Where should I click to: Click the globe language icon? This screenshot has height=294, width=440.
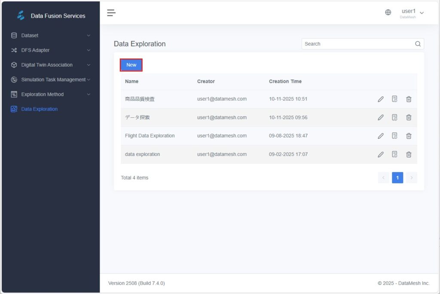388,12
